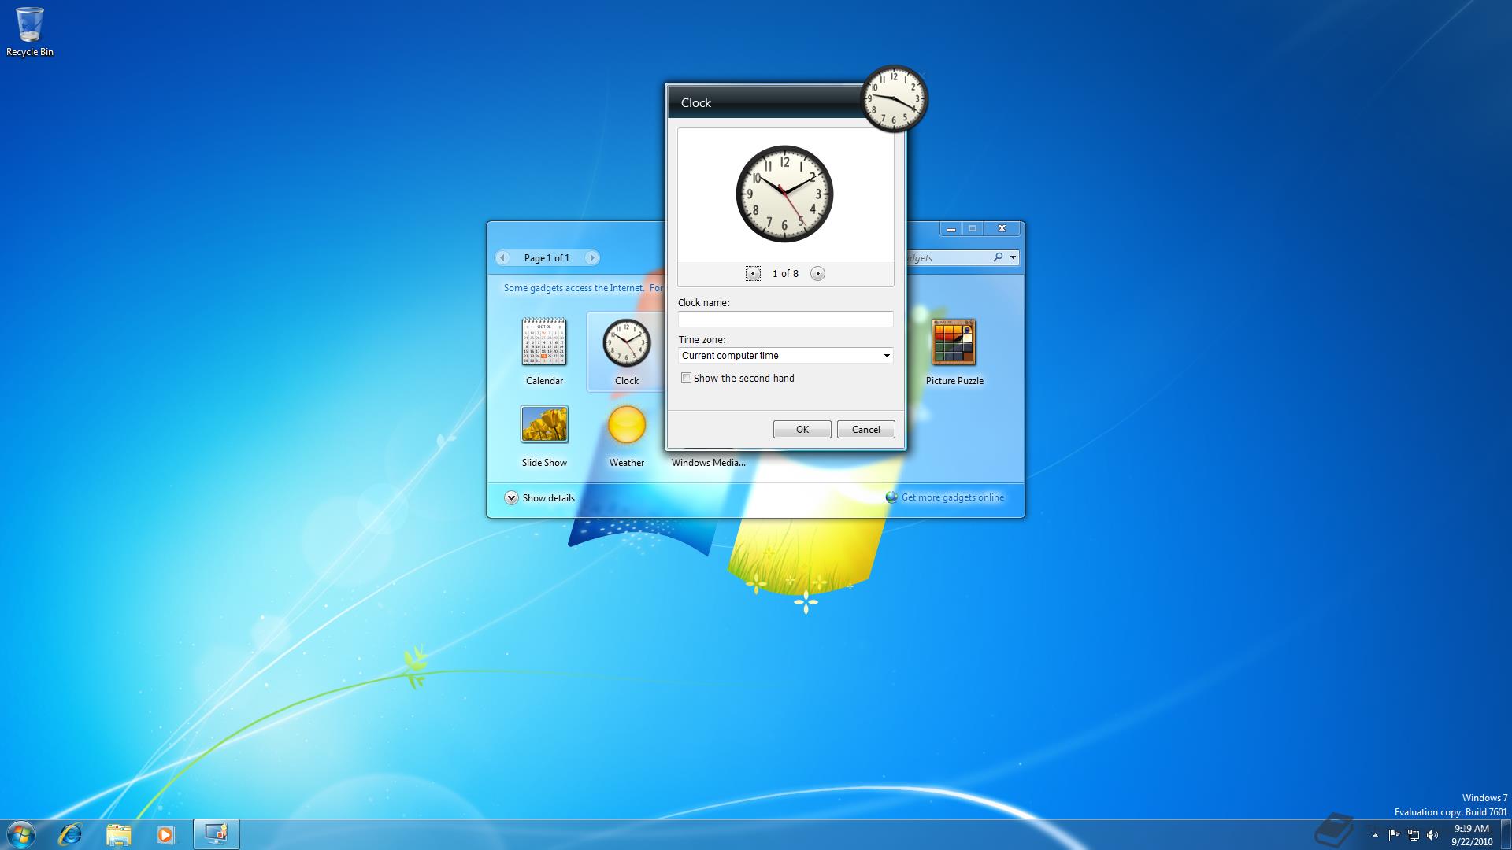
Task: Show previous clock style
Action: (753, 273)
